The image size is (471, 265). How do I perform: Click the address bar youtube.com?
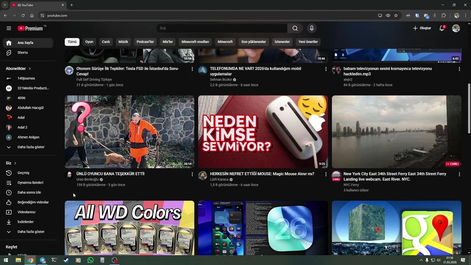click(57, 15)
